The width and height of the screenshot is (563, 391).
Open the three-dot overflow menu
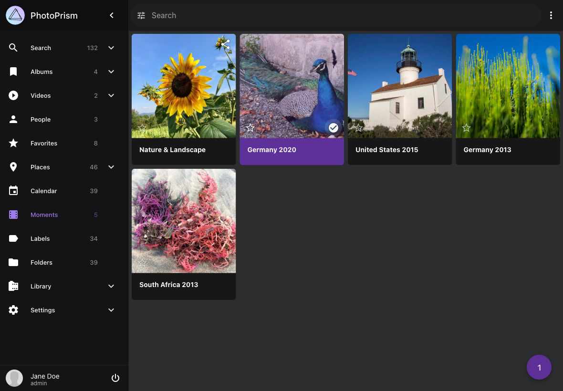point(551,15)
